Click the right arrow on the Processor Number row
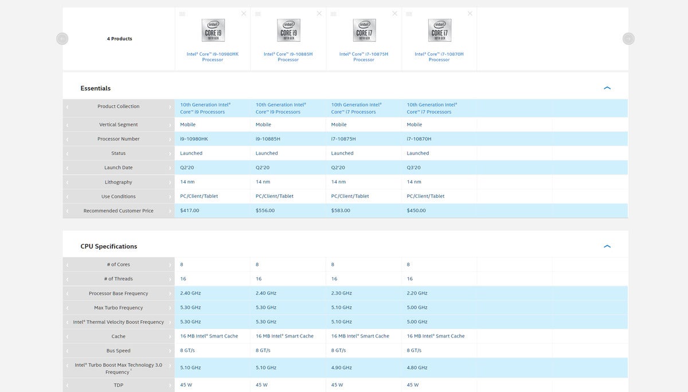Viewport: 688px width, 392px height. pos(170,139)
